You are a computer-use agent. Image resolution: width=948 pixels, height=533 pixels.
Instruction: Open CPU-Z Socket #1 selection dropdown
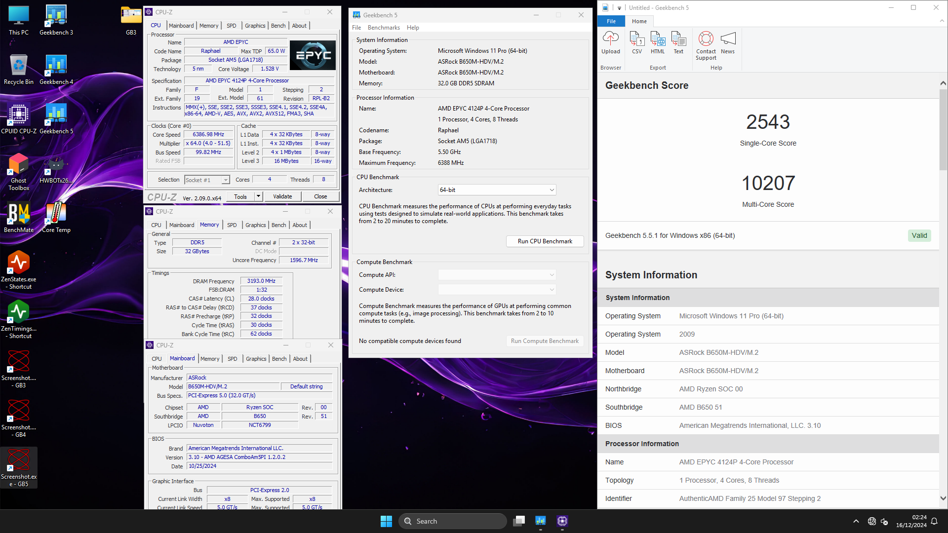tap(207, 180)
